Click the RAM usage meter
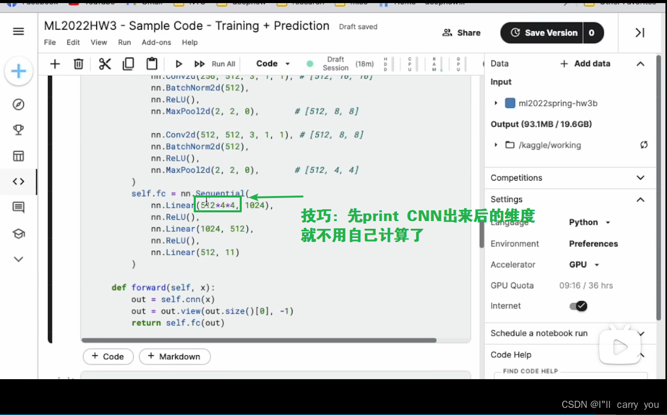 (436, 63)
